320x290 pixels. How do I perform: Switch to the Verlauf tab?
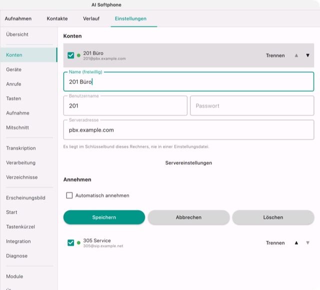pos(91,18)
